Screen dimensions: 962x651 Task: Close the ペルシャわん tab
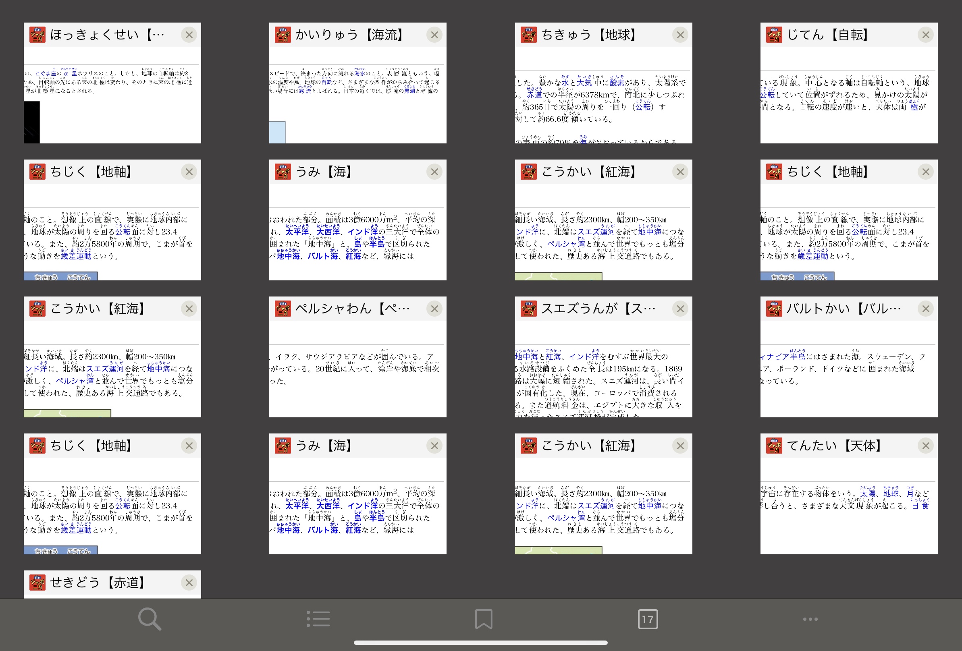[434, 309]
